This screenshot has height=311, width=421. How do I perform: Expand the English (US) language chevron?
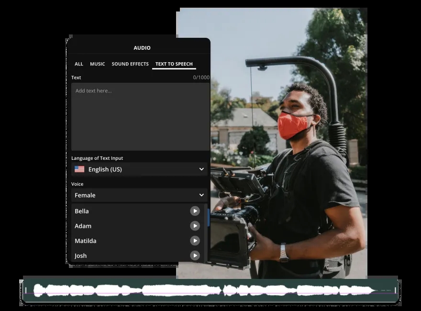coord(201,169)
